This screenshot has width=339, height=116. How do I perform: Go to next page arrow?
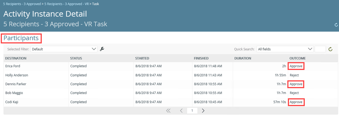click(x=203, y=110)
